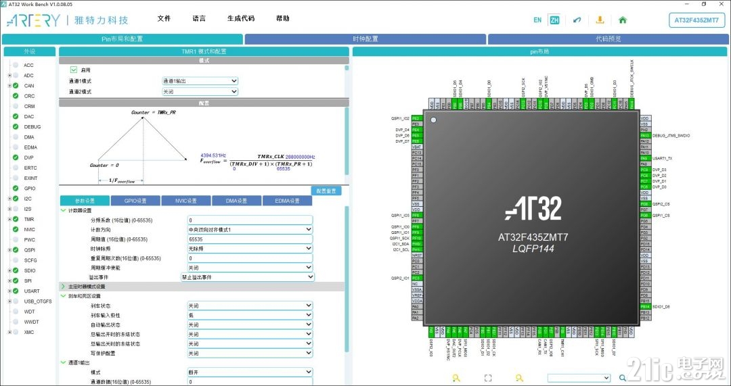Image resolution: width=731 pixels, height=386 pixels.
Task: Click the left zoom magnifier below chip
Action: tap(456, 378)
